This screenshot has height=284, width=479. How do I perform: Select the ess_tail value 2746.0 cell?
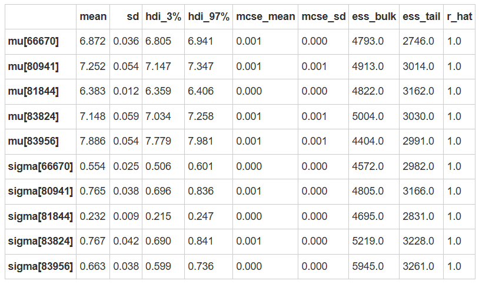(x=418, y=41)
